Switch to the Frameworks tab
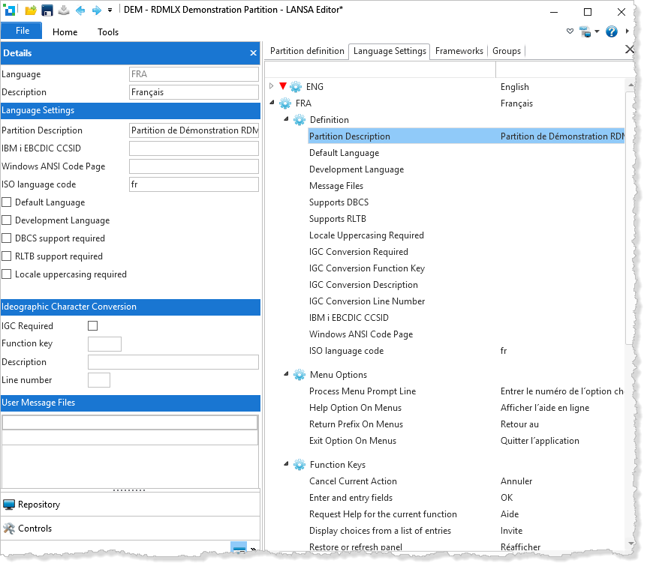 click(x=459, y=51)
